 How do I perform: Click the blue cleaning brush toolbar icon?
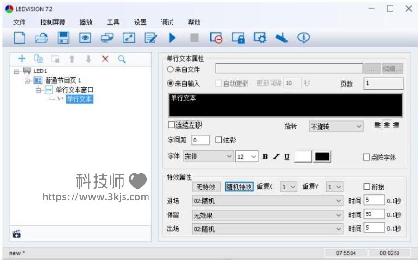click(x=281, y=38)
